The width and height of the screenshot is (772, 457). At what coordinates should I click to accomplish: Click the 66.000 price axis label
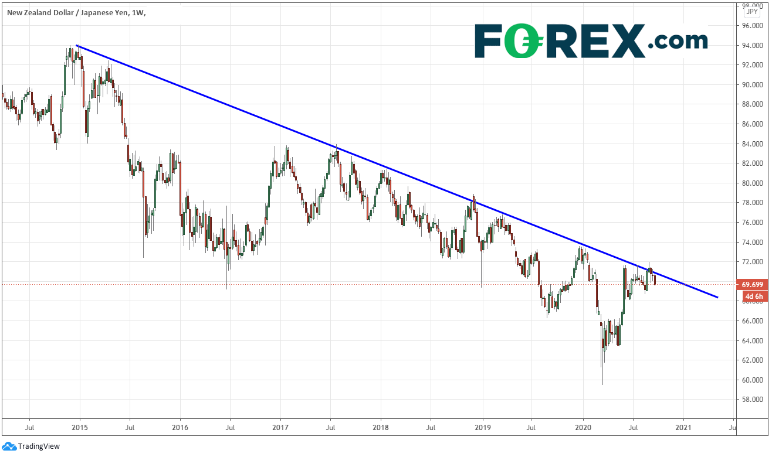pyautogui.click(x=752, y=321)
